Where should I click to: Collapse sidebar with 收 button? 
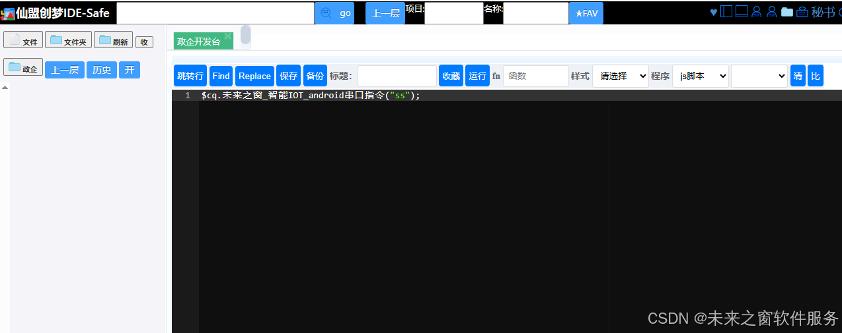[x=144, y=42]
